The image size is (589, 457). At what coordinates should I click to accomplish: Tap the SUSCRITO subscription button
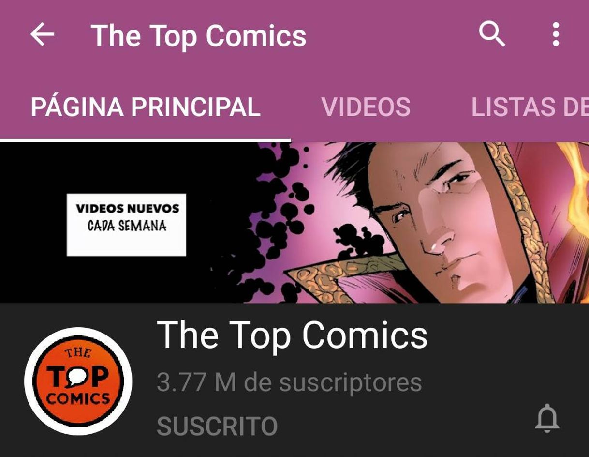217,426
